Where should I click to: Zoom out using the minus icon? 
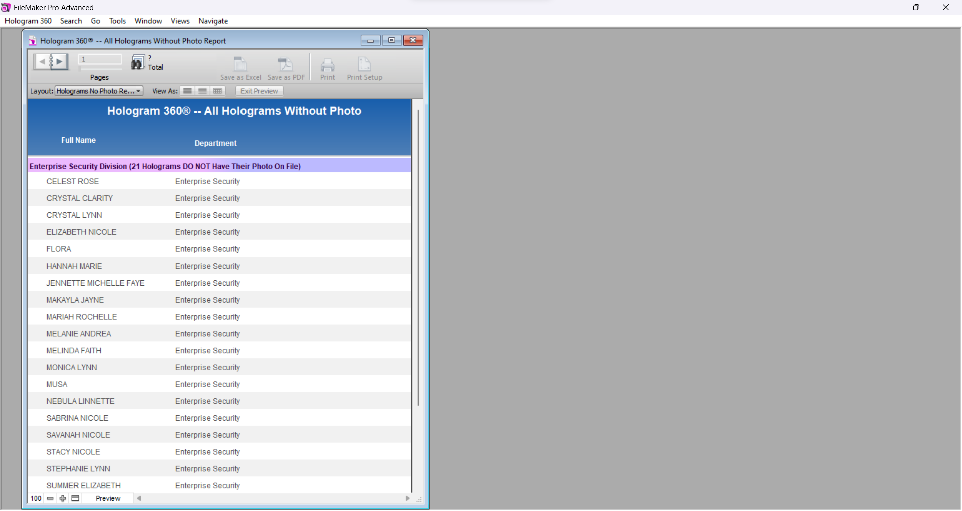tap(50, 498)
